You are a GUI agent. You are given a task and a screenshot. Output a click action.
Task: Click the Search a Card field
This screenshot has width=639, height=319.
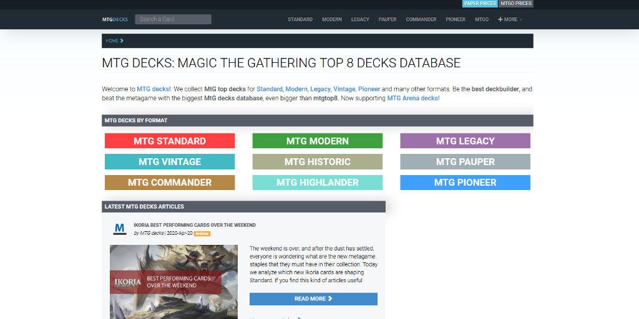pos(173,19)
